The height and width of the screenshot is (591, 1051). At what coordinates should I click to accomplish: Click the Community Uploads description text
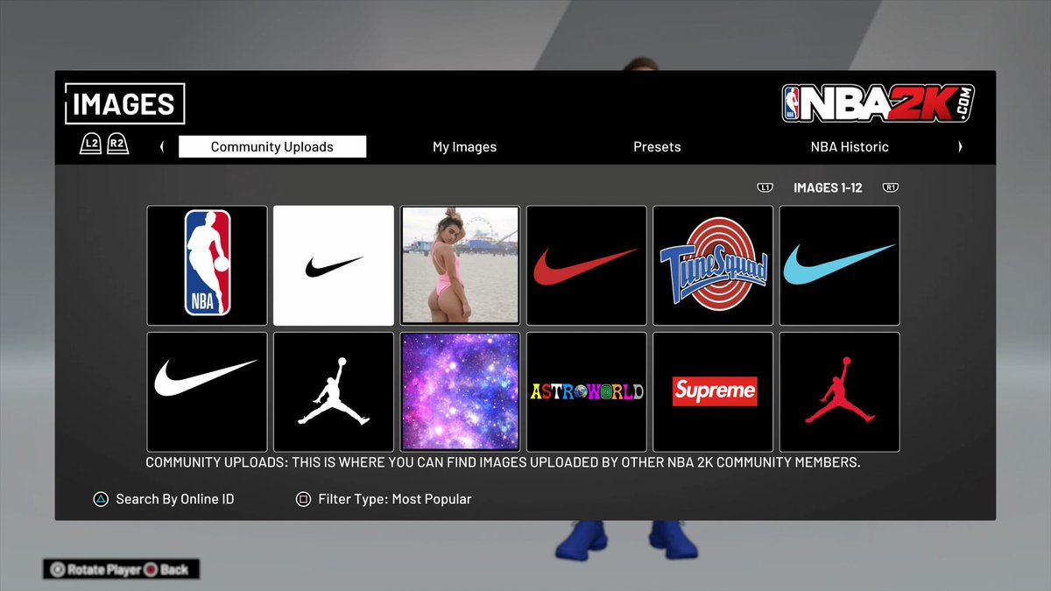click(503, 461)
